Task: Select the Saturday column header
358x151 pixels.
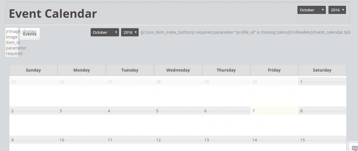Action: point(322,70)
